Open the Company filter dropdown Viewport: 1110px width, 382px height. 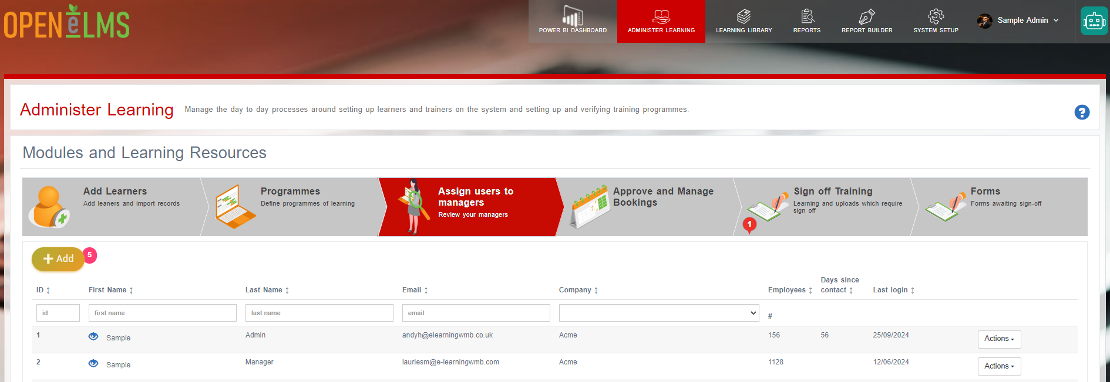click(659, 313)
